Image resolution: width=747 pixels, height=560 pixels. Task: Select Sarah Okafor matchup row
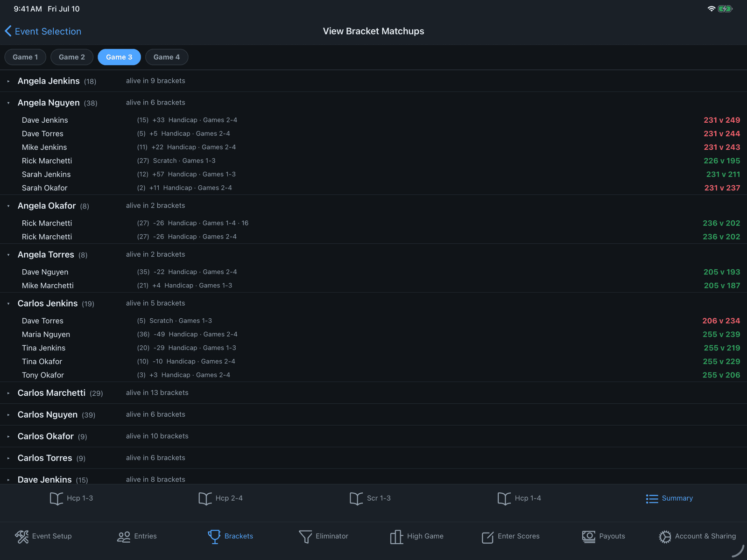coord(373,188)
